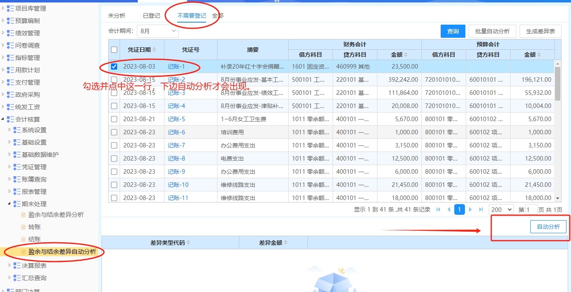This screenshot has width=571, height=292.
Task: Click the page number input field
Action: (x=531, y=209)
